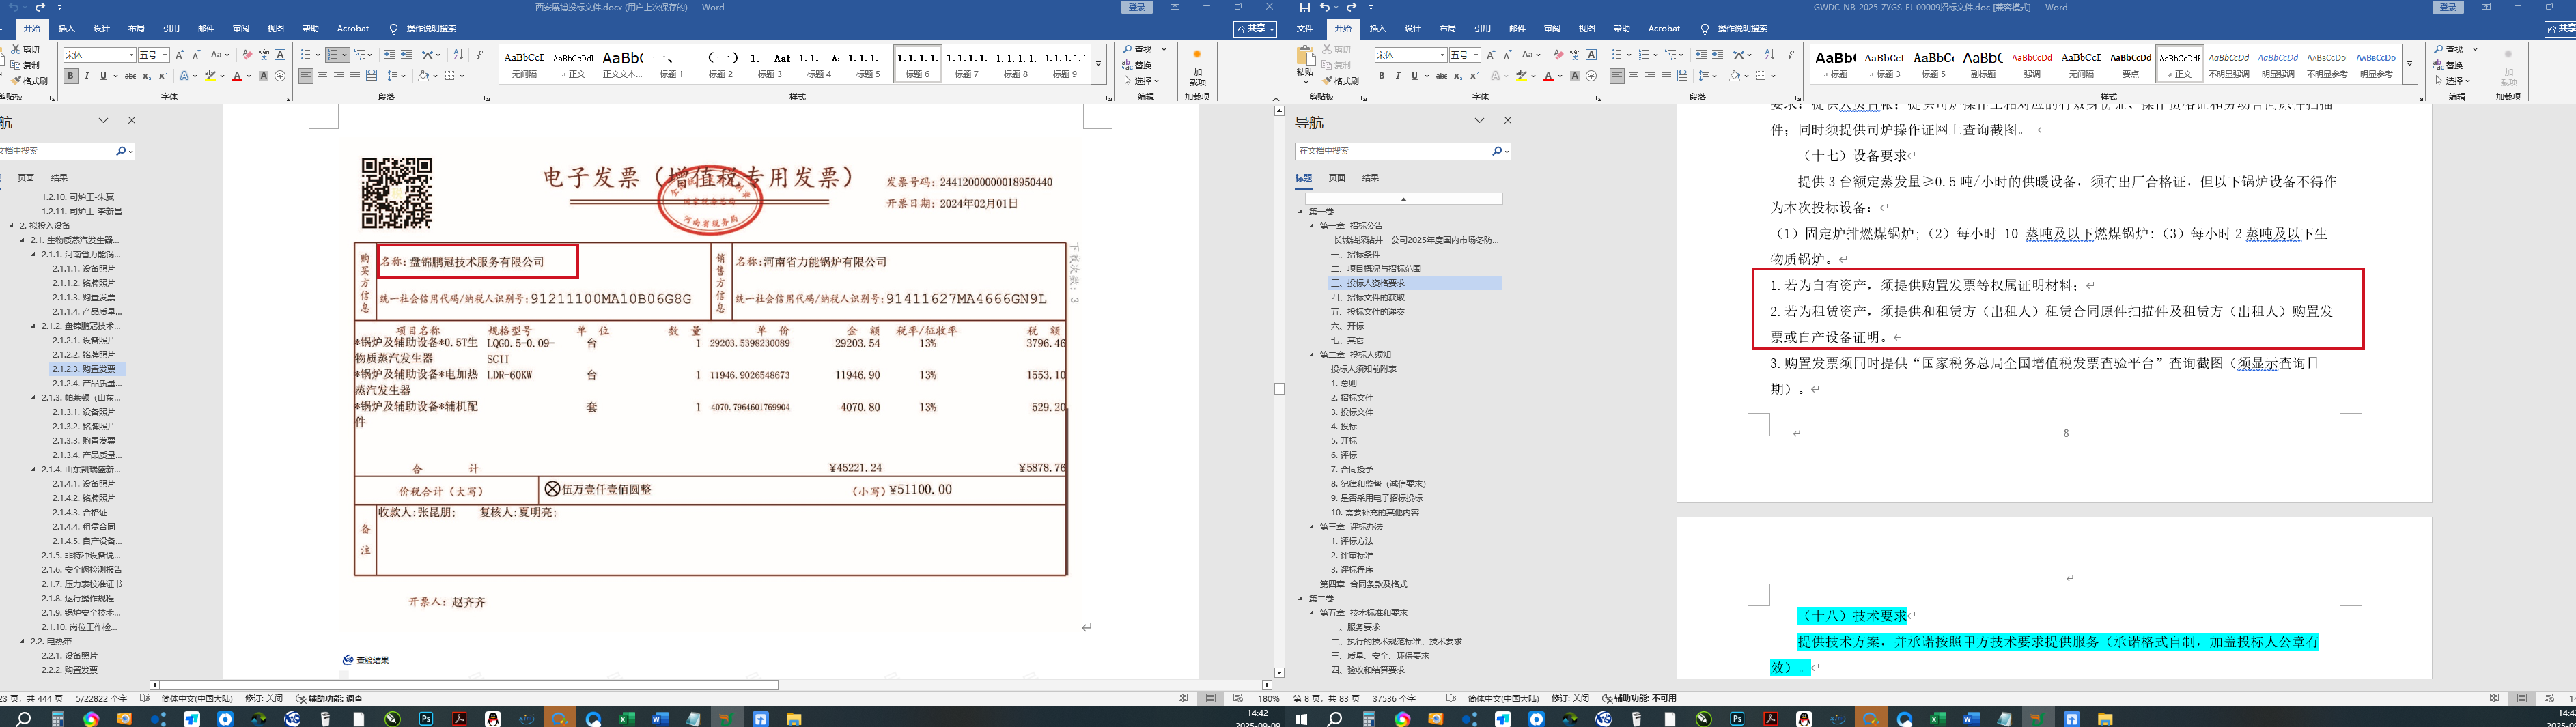Viewport: 2576px width, 727px height.
Task: Toggle Italic in the right 招标文件 window
Action: pos(1397,76)
